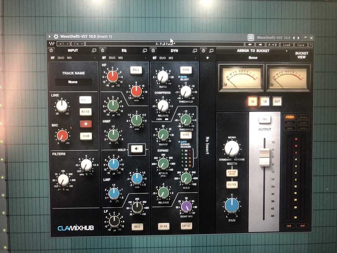This screenshot has height=253, width=337.
Task: Open DYN mode row small arrow
Action: coord(196,58)
